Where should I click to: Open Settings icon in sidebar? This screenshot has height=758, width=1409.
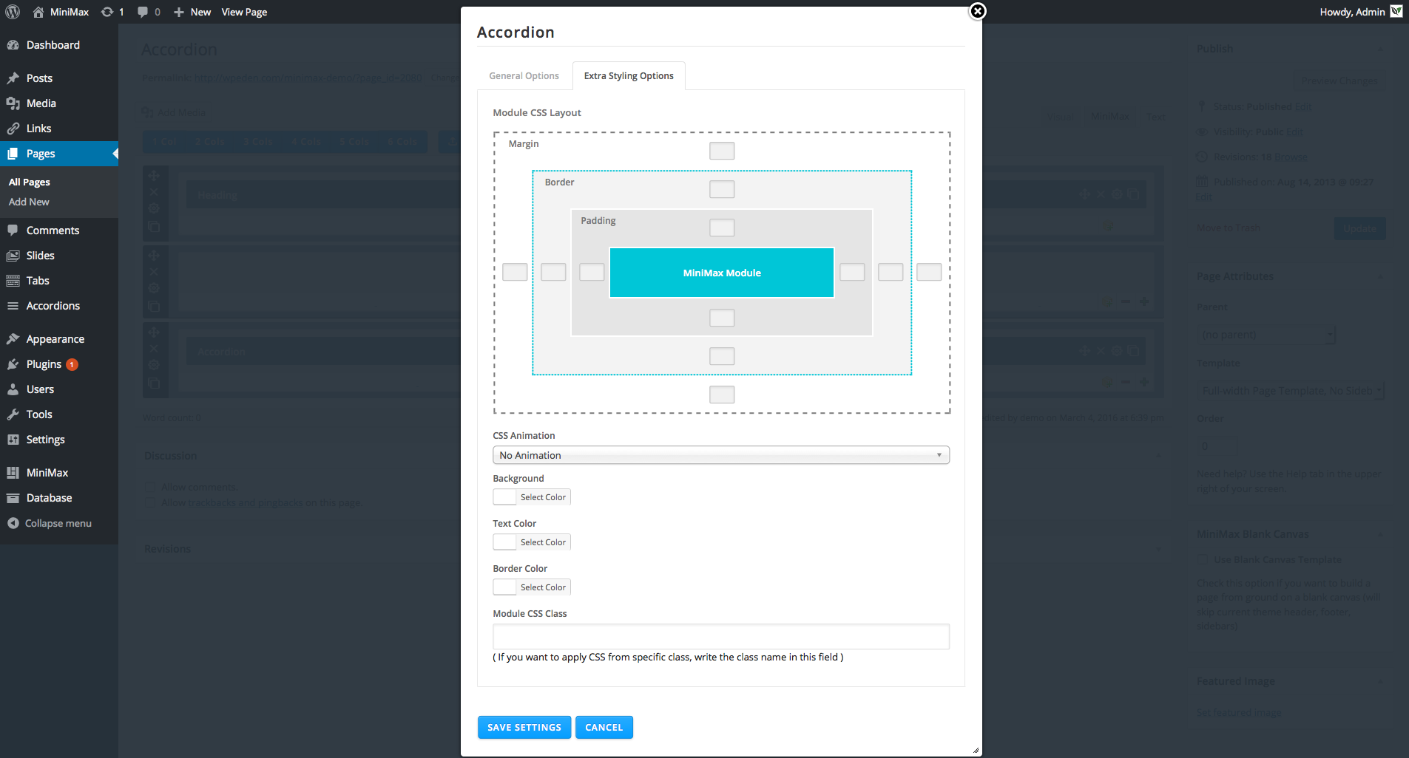[x=13, y=440]
